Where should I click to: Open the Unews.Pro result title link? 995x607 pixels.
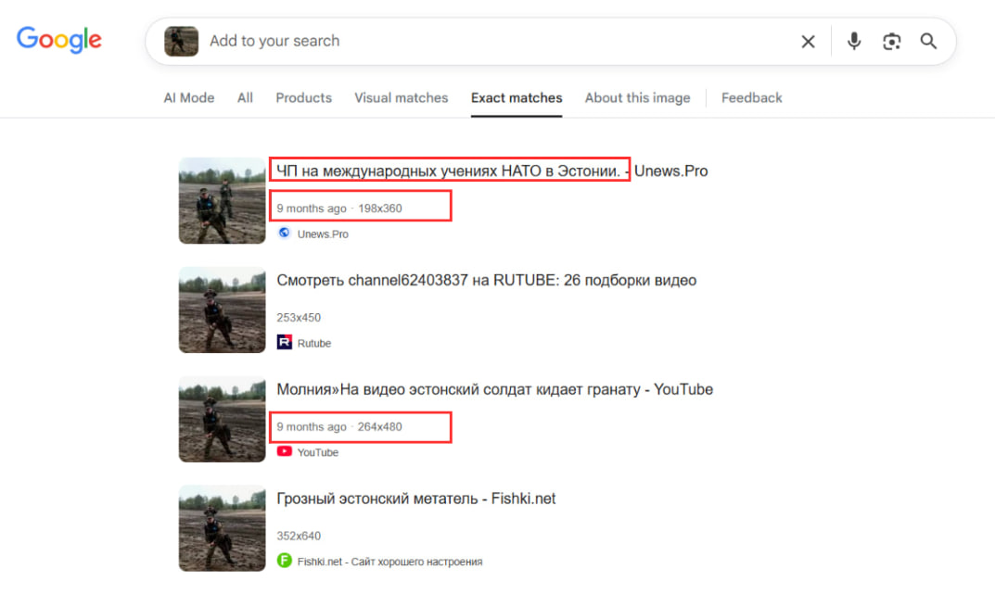point(491,171)
